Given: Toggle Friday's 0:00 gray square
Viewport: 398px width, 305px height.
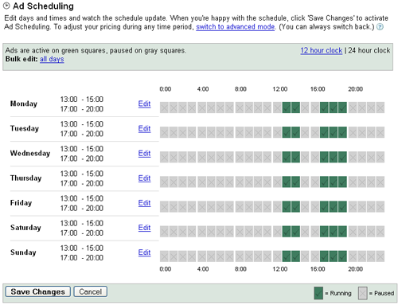Looking at the screenshot, I should tap(164, 206).
